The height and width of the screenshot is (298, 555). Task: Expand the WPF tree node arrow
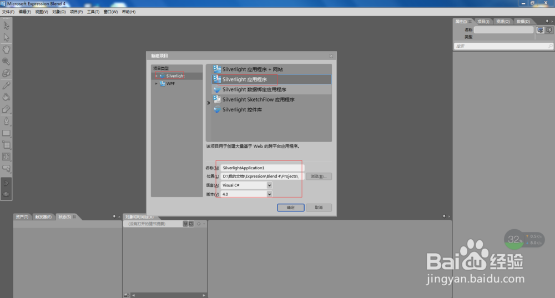point(156,84)
